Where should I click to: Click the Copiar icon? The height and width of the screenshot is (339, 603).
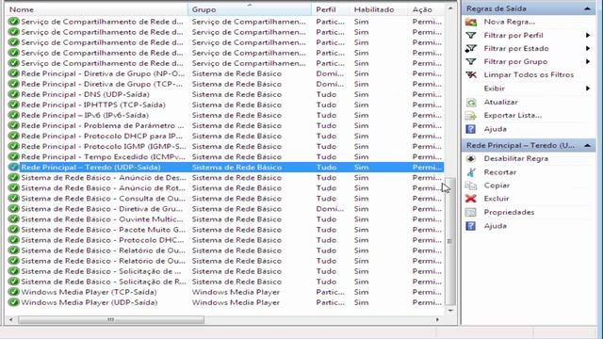click(x=471, y=186)
